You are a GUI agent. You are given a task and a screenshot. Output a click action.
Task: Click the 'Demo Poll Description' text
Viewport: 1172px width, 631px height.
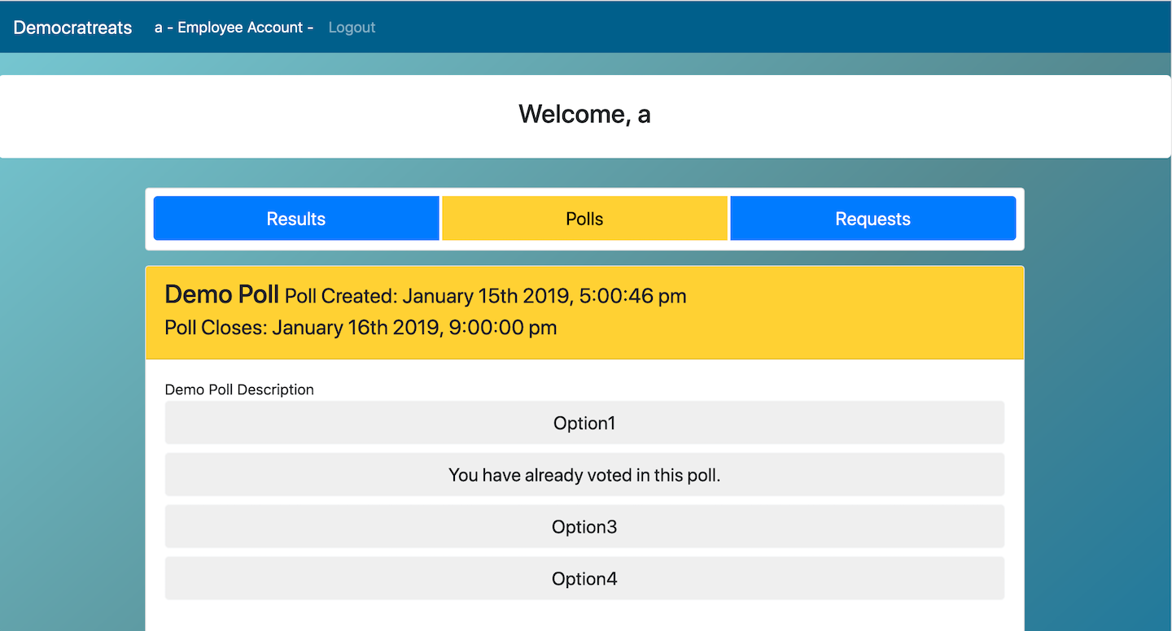coord(239,389)
